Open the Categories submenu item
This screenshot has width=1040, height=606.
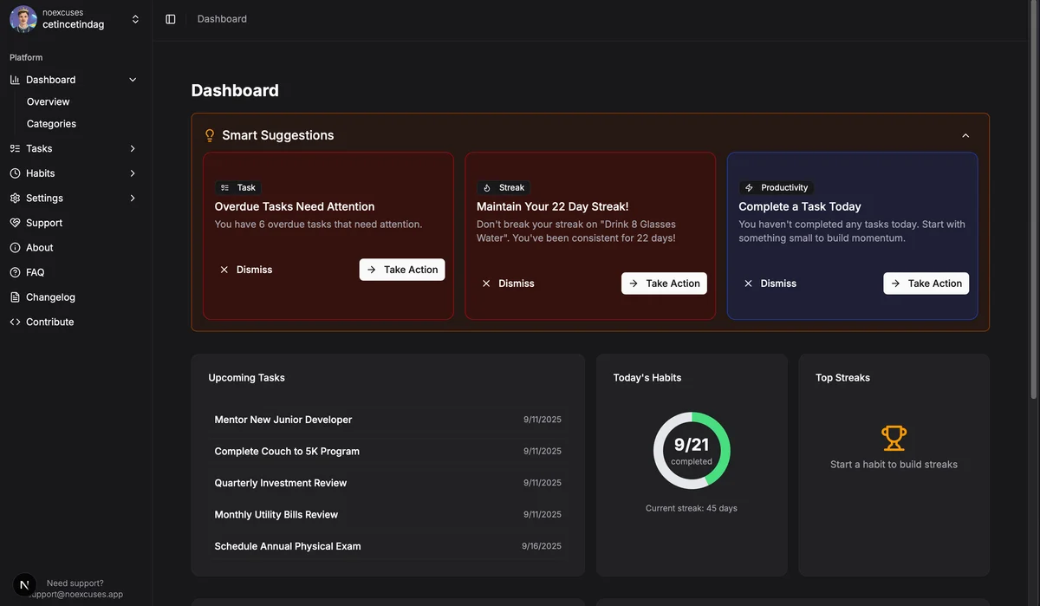[51, 124]
